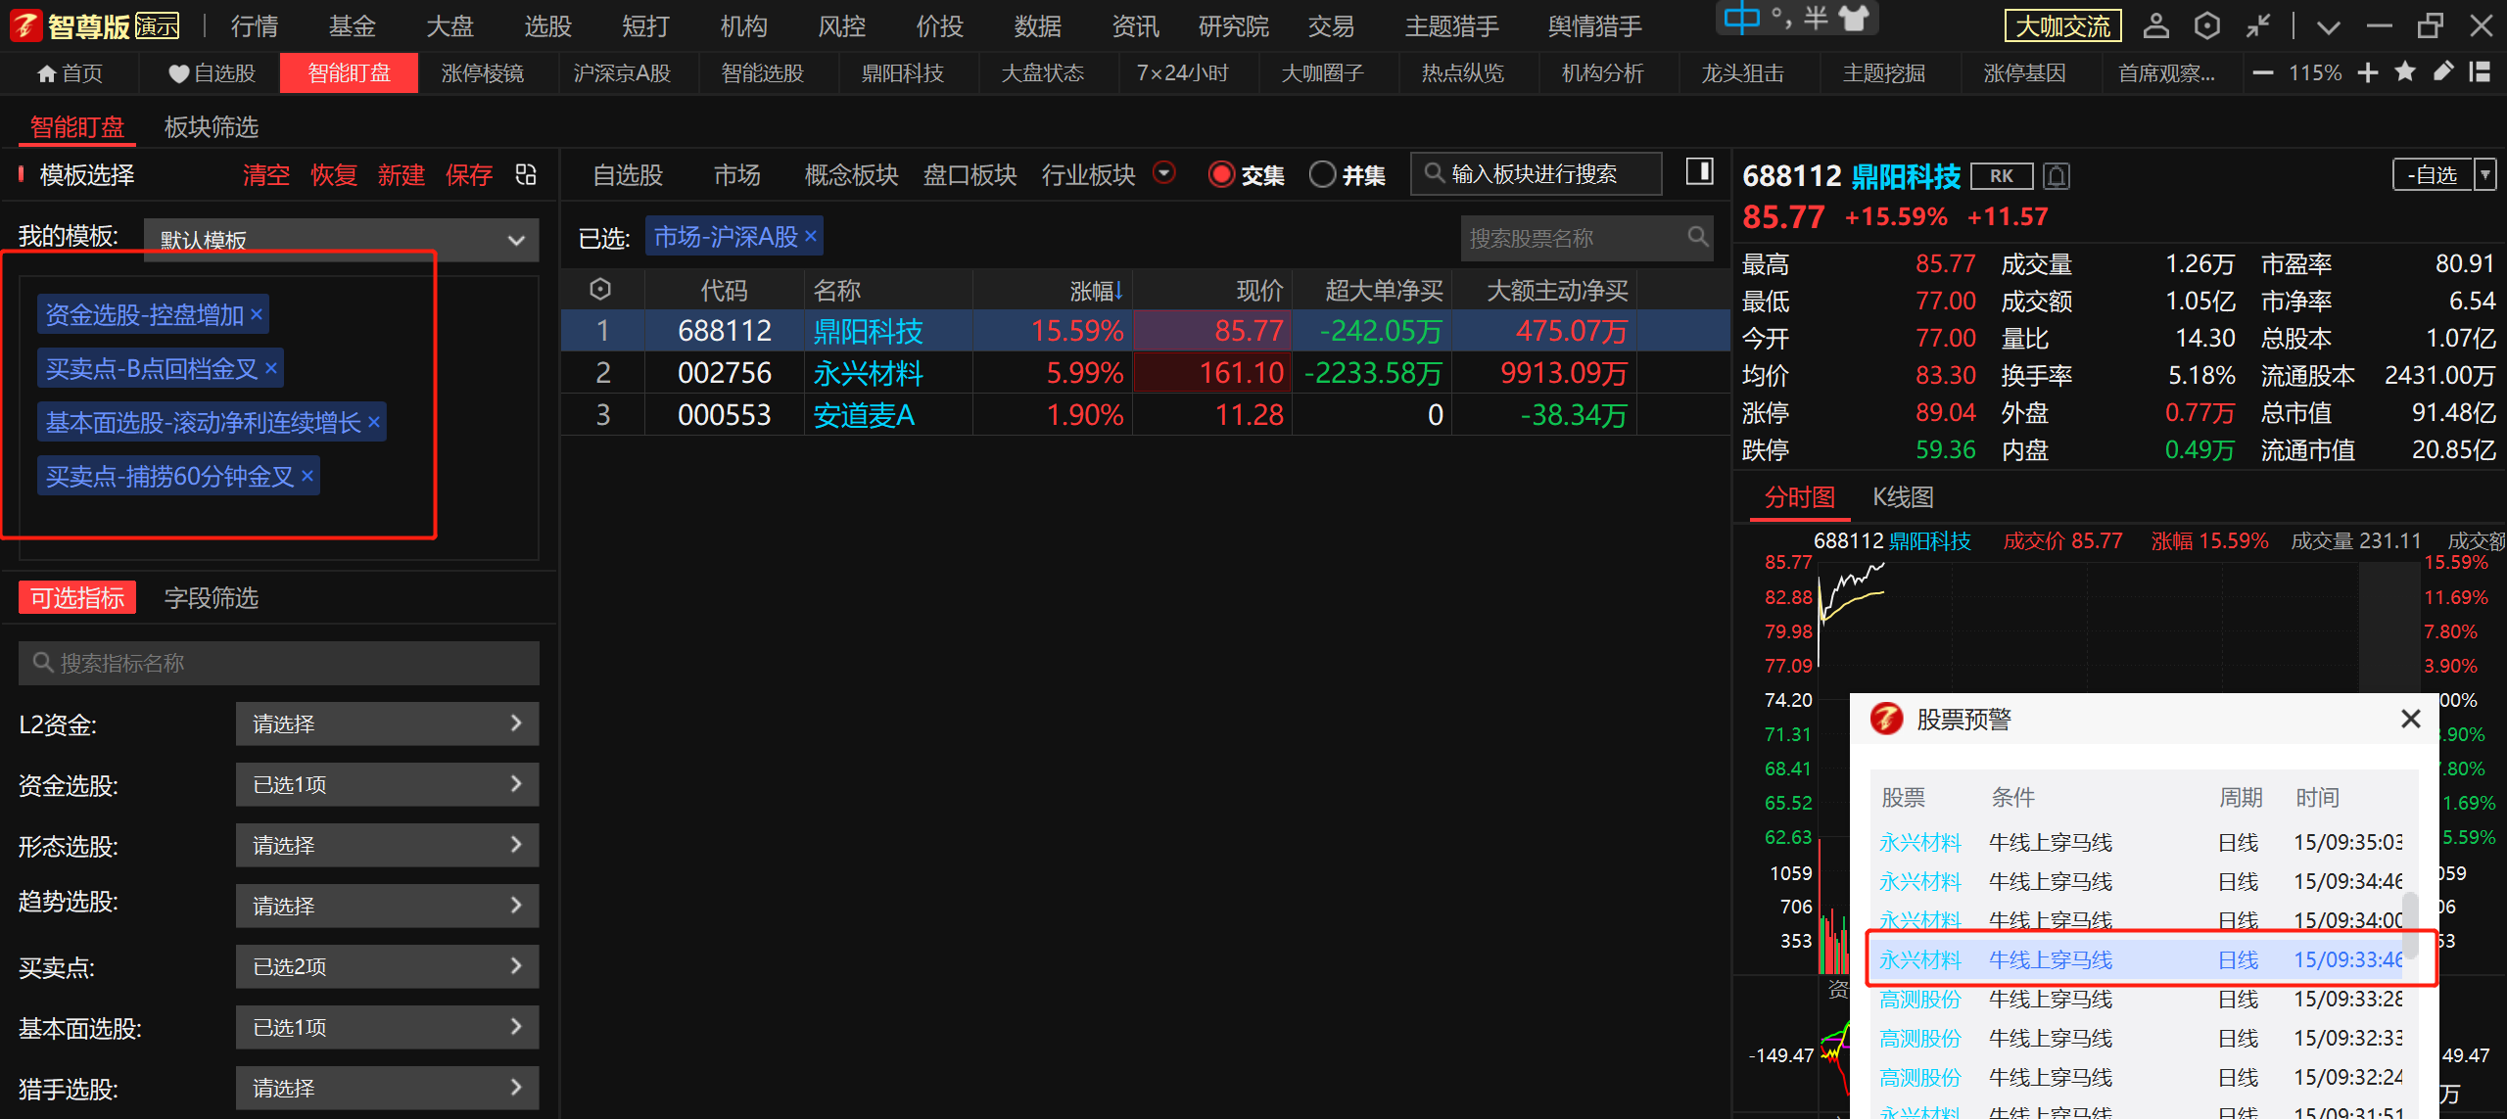Select the 交集 radio button
The width and height of the screenshot is (2507, 1119).
click(x=1221, y=174)
